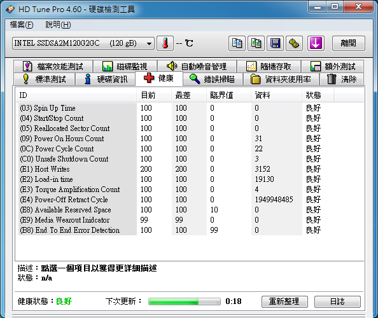Switch to the 標準測試 tab
This screenshot has width=378, height=318.
(44, 79)
